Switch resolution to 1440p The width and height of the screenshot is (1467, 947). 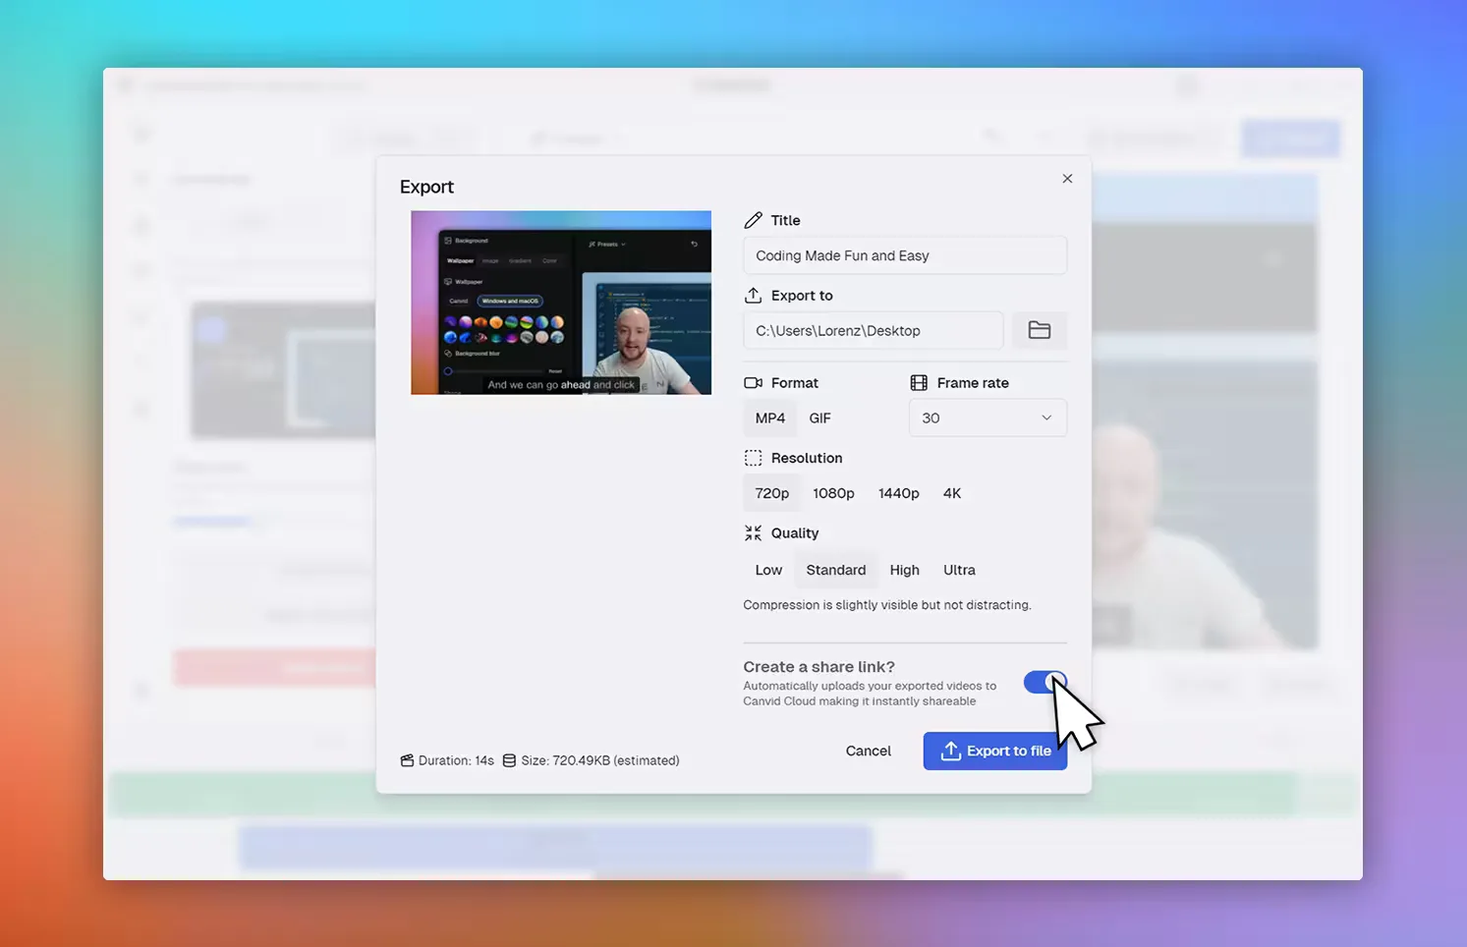(898, 493)
